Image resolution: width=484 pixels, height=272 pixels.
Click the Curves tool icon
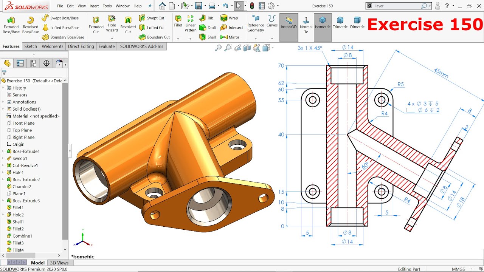(272, 21)
